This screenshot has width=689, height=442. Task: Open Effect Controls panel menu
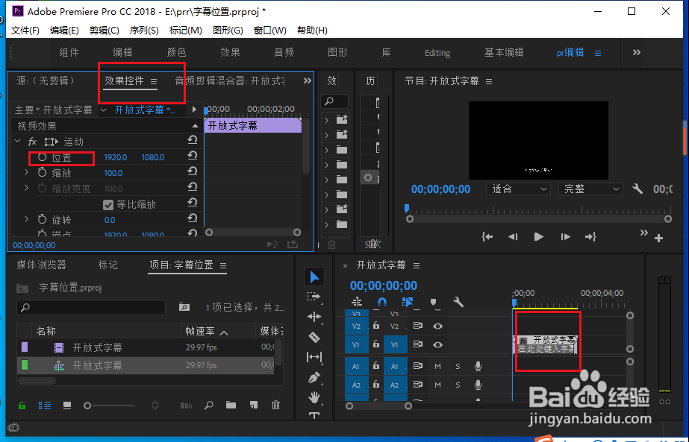[153, 81]
